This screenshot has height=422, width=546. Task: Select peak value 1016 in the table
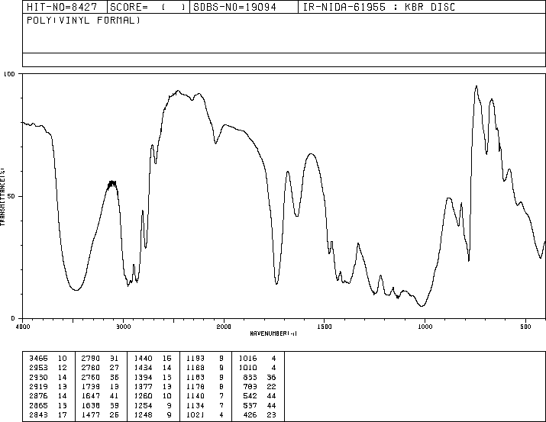[248, 359]
